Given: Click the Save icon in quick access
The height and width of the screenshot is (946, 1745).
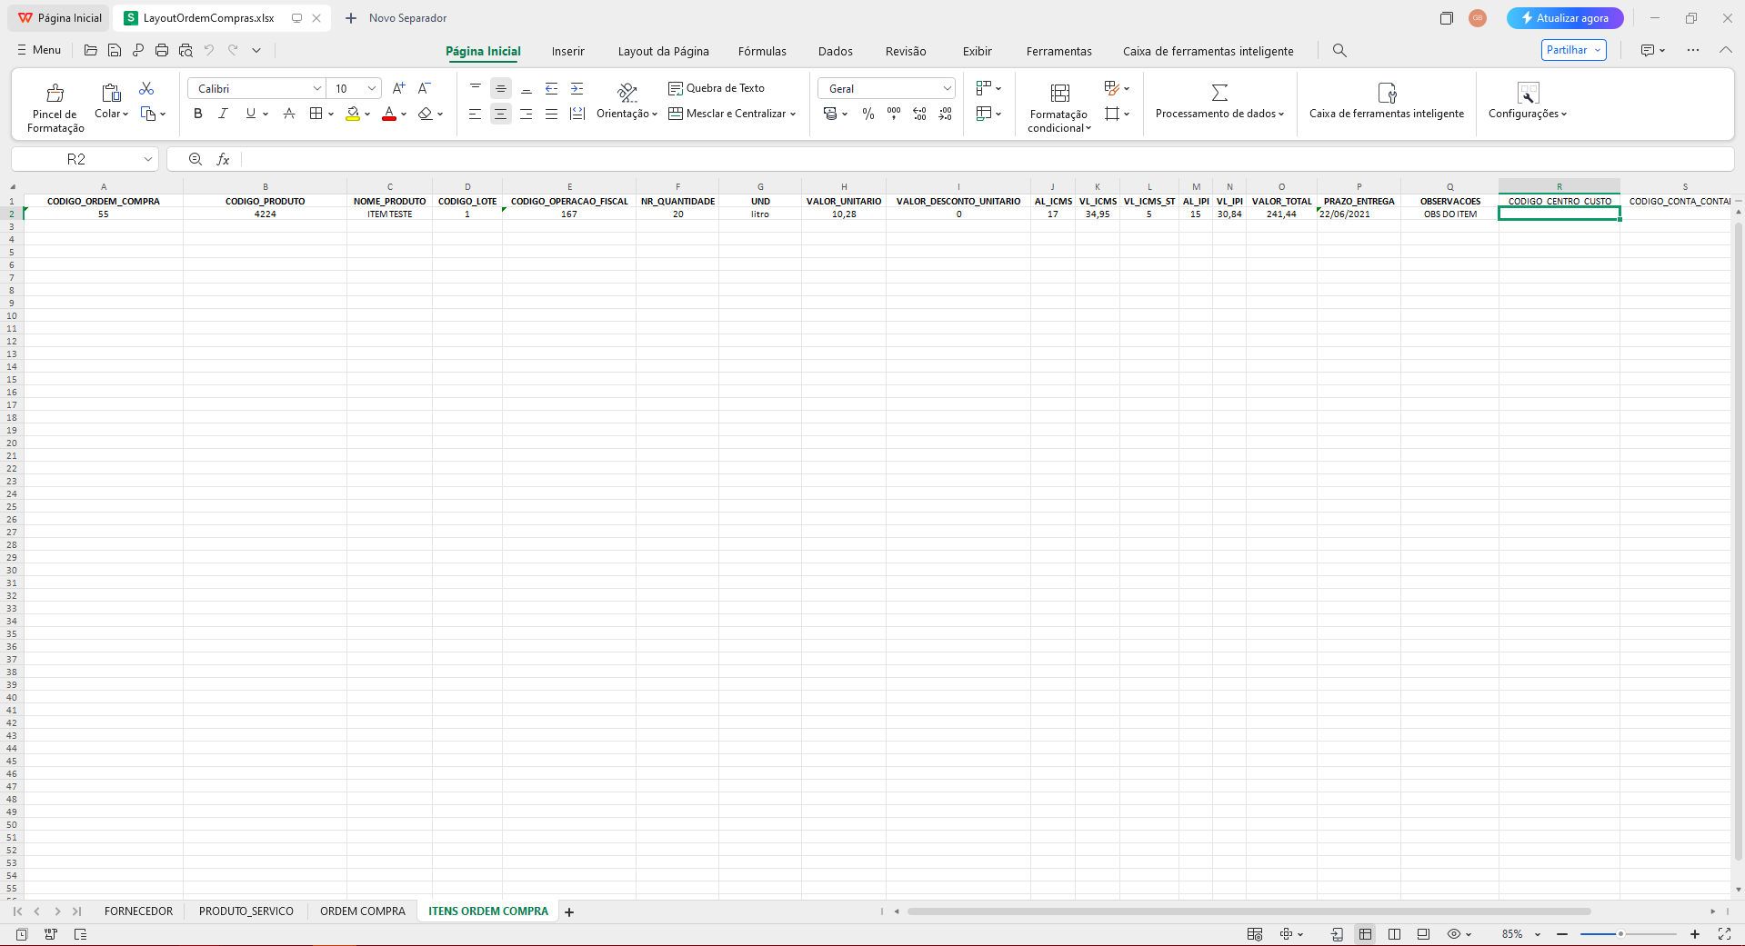Looking at the screenshot, I should pos(115,51).
